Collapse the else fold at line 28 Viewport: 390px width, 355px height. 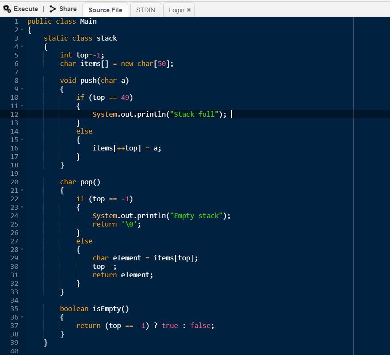[x=22, y=249]
